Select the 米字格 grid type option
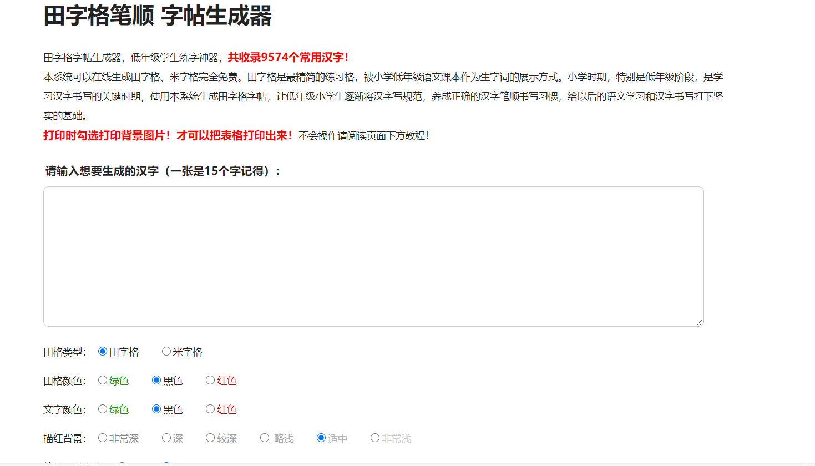 point(166,351)
